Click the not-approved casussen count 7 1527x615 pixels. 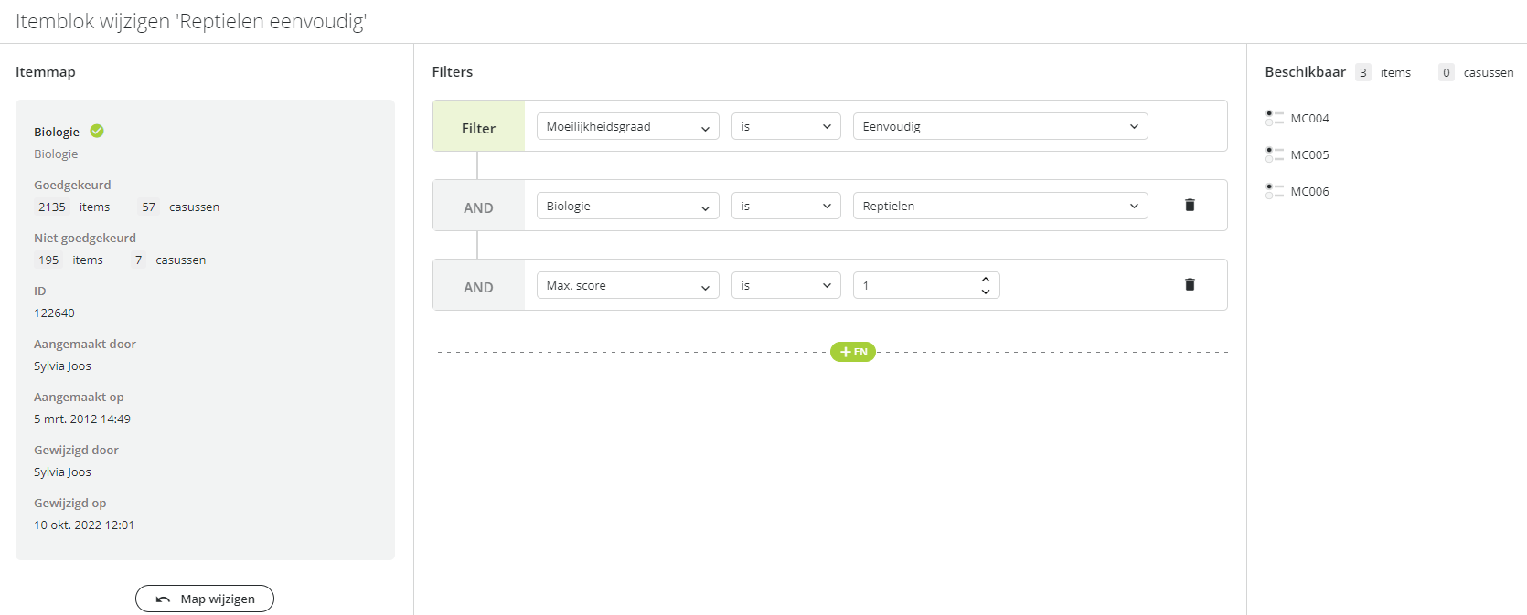(x=138, y=260)
